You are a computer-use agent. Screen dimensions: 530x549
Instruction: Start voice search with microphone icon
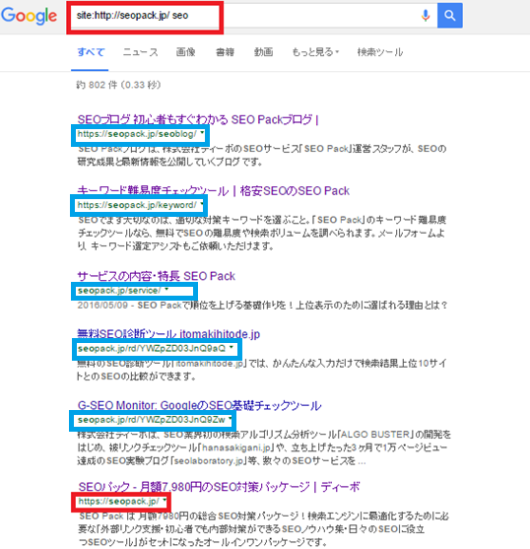(426, 16)
